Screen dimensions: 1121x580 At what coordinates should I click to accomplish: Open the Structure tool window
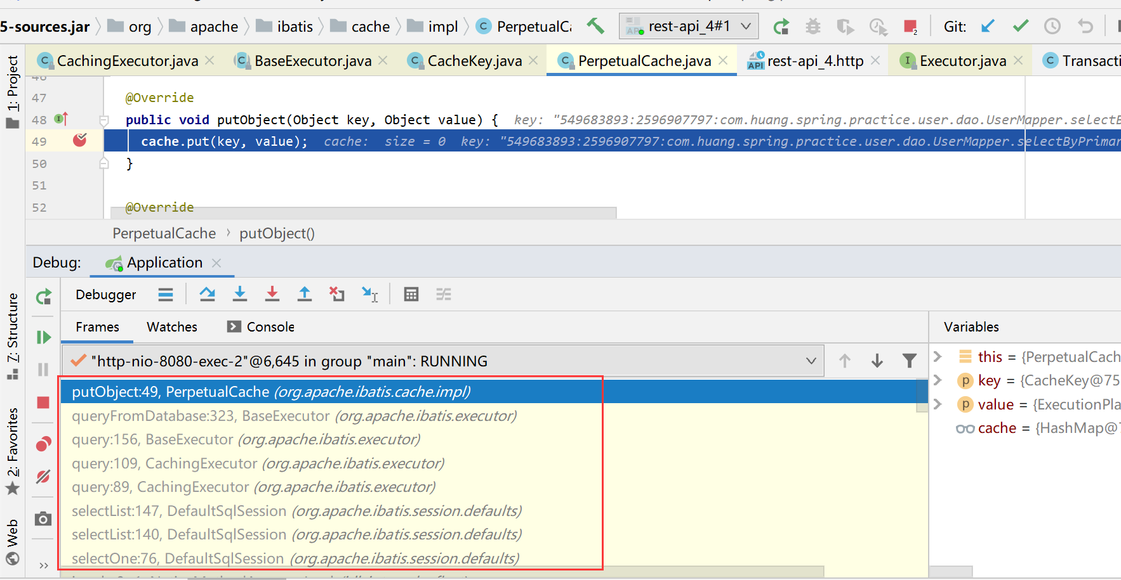pos(13,336)
